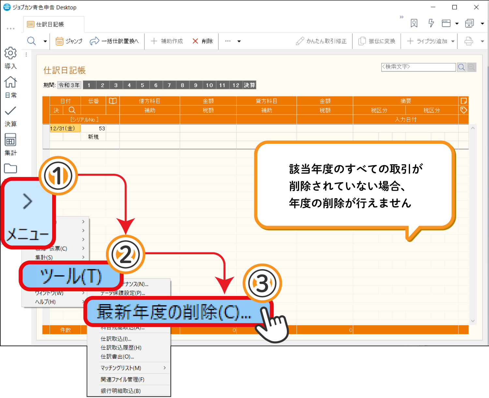The height and width of the screenshot is (398, 489).
Task: Click the close-all-windows icon at top right
Action: coord(469,23)
